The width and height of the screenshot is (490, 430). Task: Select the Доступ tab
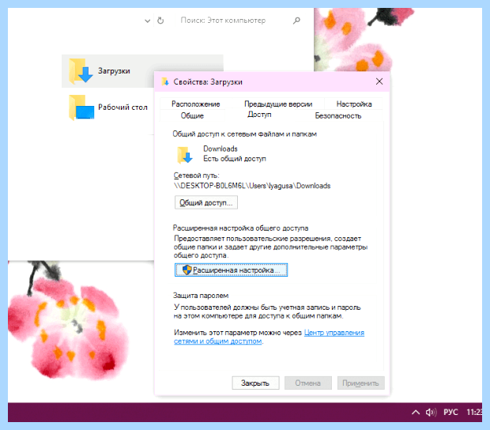pos(259,115)
